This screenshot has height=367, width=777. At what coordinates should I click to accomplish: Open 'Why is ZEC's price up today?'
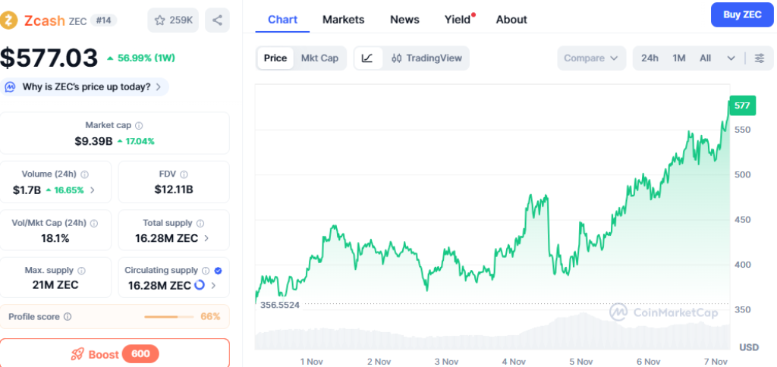point(84,87)
